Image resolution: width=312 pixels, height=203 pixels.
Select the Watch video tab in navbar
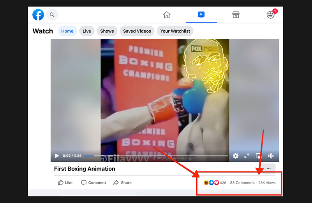(201, 15)
